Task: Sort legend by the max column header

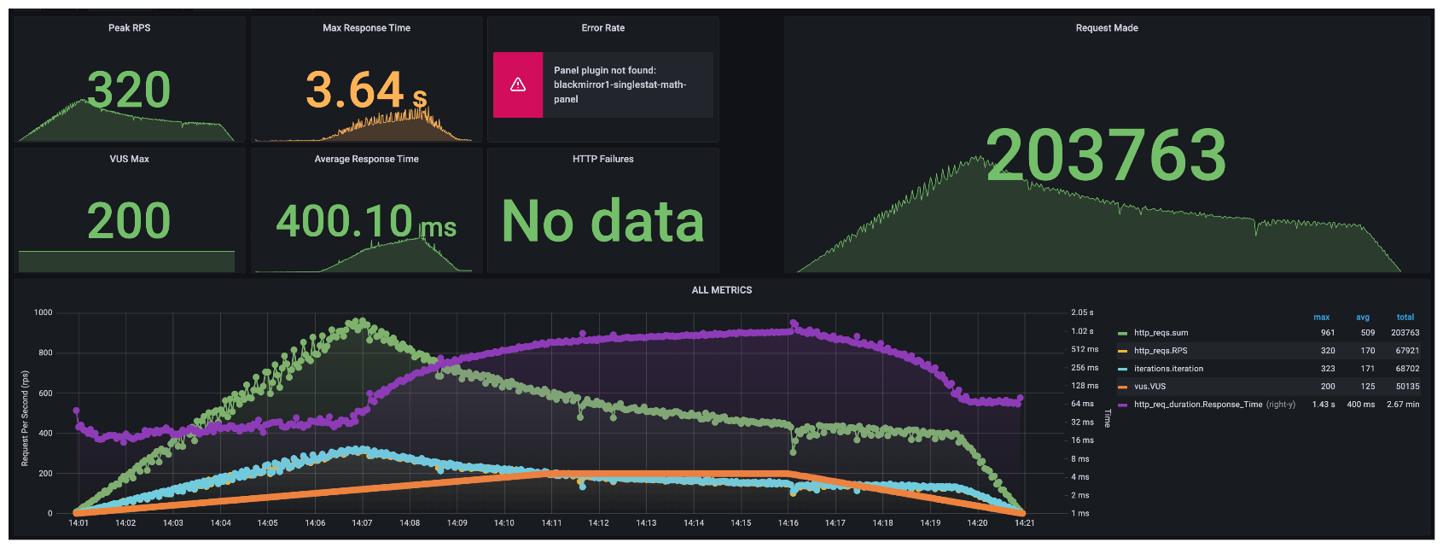Action: (1321, 318)
